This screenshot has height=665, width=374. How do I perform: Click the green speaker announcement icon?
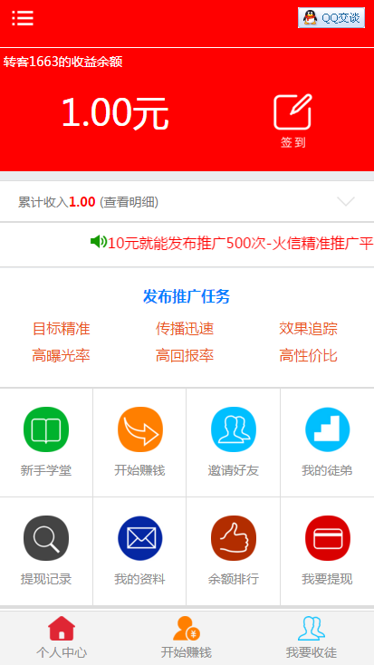99,242
